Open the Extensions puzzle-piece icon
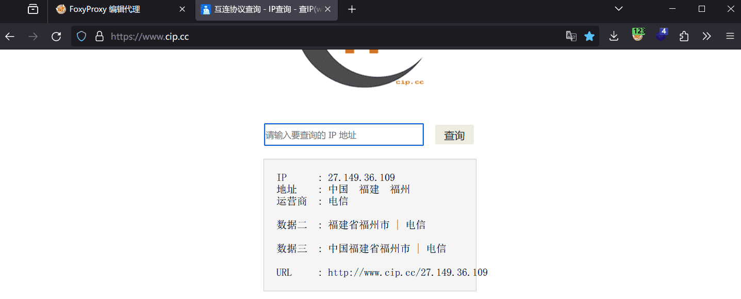Screen dimensions: 741x299 tap(684, 36)
